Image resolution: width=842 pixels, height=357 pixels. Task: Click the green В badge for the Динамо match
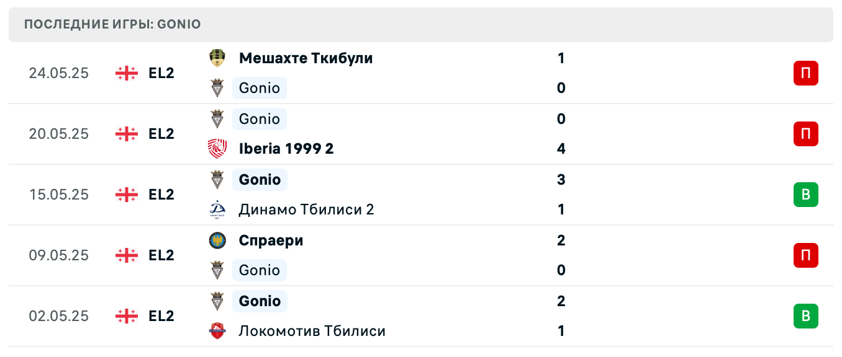coord(805,195)
